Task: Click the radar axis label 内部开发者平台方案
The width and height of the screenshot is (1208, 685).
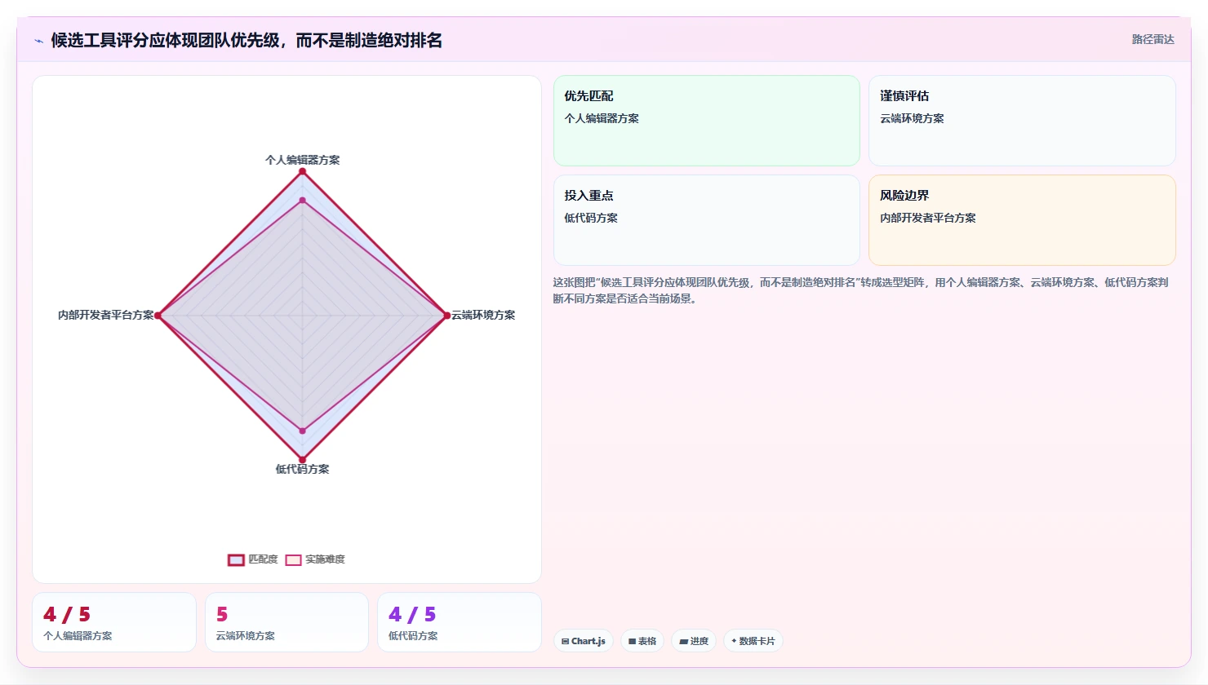Action: [106, 315]
